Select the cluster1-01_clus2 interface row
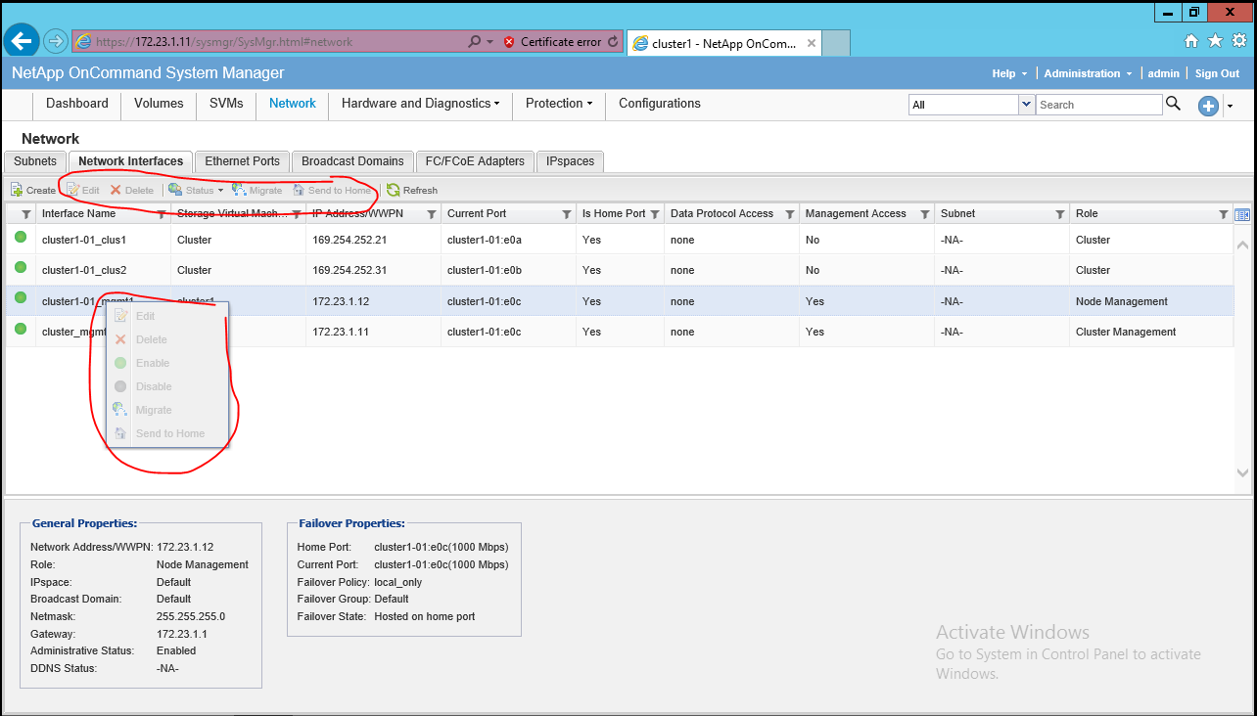Viewport: 1257px width, 716px height. [x=84, y=270]
